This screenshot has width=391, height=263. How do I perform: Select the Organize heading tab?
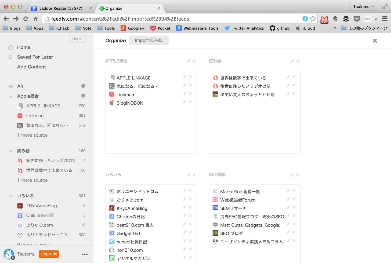pos(115,41)
